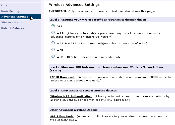Open Wireless MAC Authentication link
The image size is (175, 125).
click(x=71, y=96)
